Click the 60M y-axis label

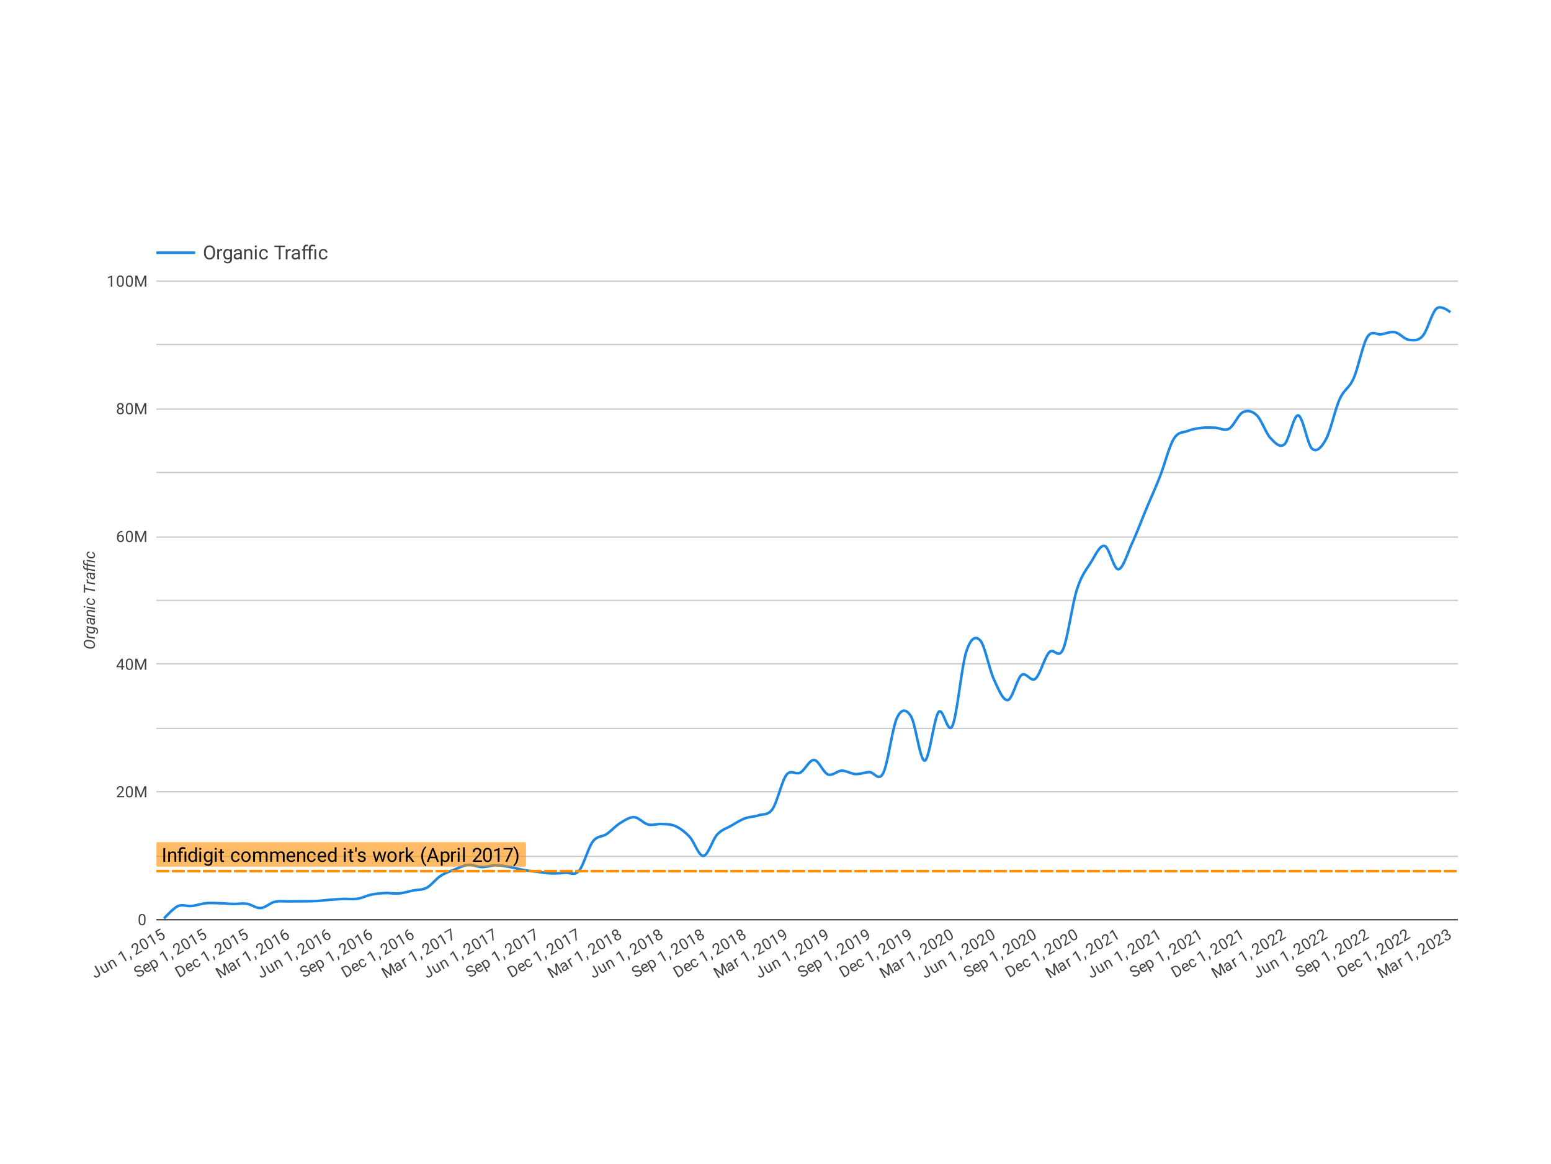point(131,537)
